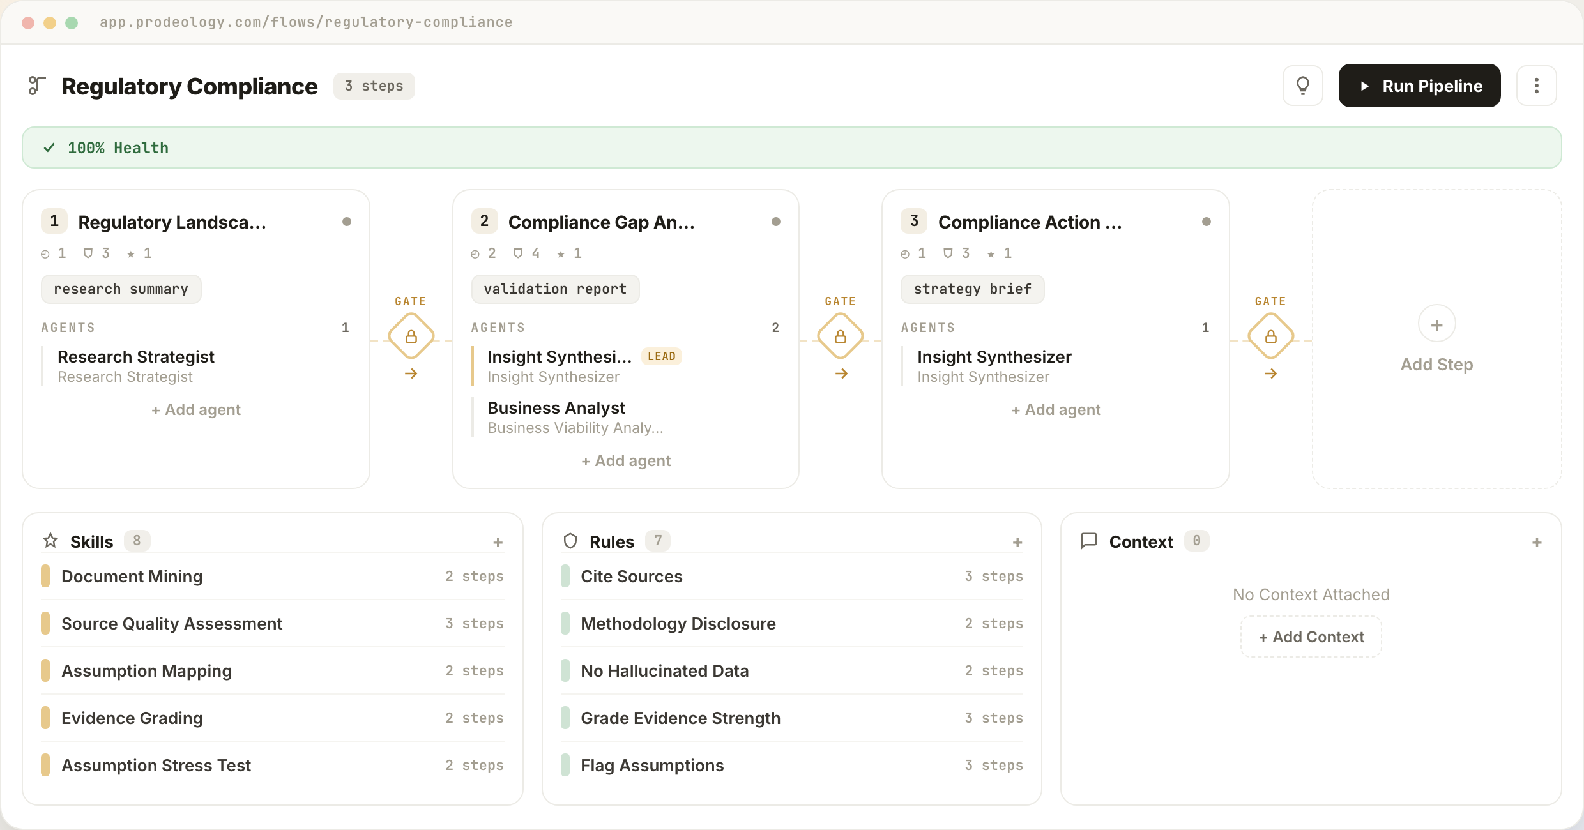Click arrow under third gate
This screenshot has width=1584, height=830.
coord(1270,373)
